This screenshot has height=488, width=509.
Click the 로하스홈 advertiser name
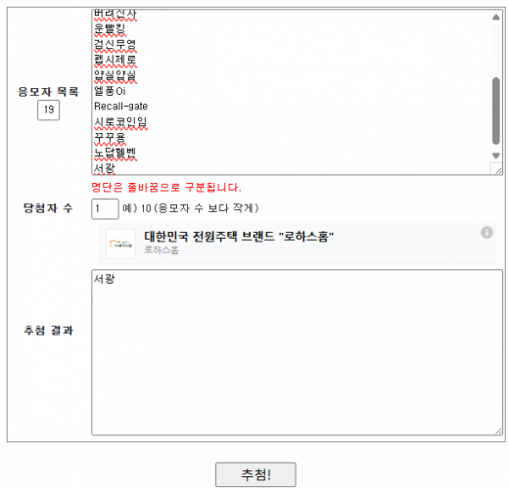[162, 249]
